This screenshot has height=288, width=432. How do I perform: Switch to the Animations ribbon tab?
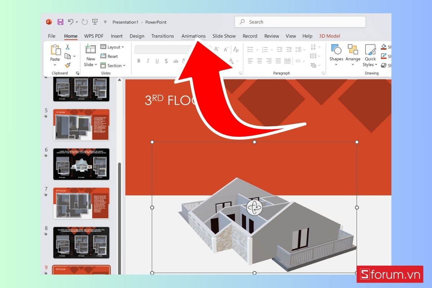tap(193, 36)
